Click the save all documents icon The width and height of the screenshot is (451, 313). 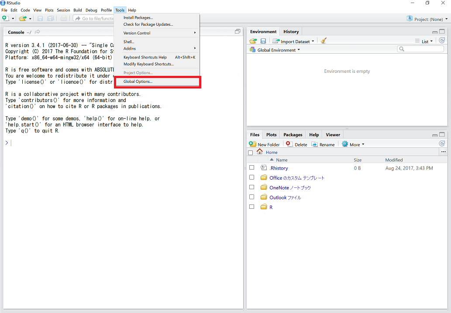50,18
